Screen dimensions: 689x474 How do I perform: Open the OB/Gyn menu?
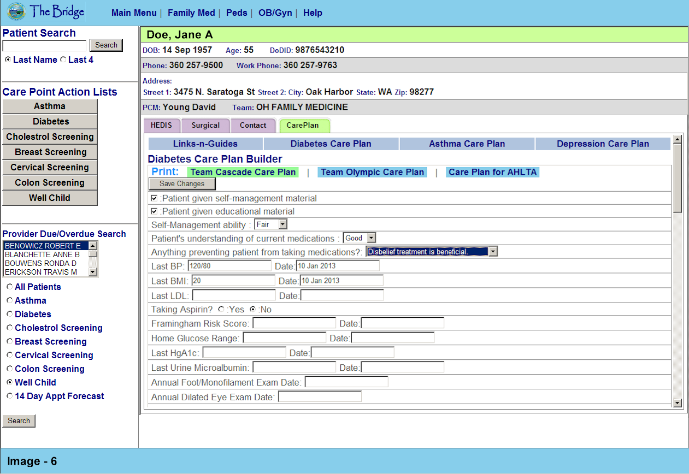(275, 13)
